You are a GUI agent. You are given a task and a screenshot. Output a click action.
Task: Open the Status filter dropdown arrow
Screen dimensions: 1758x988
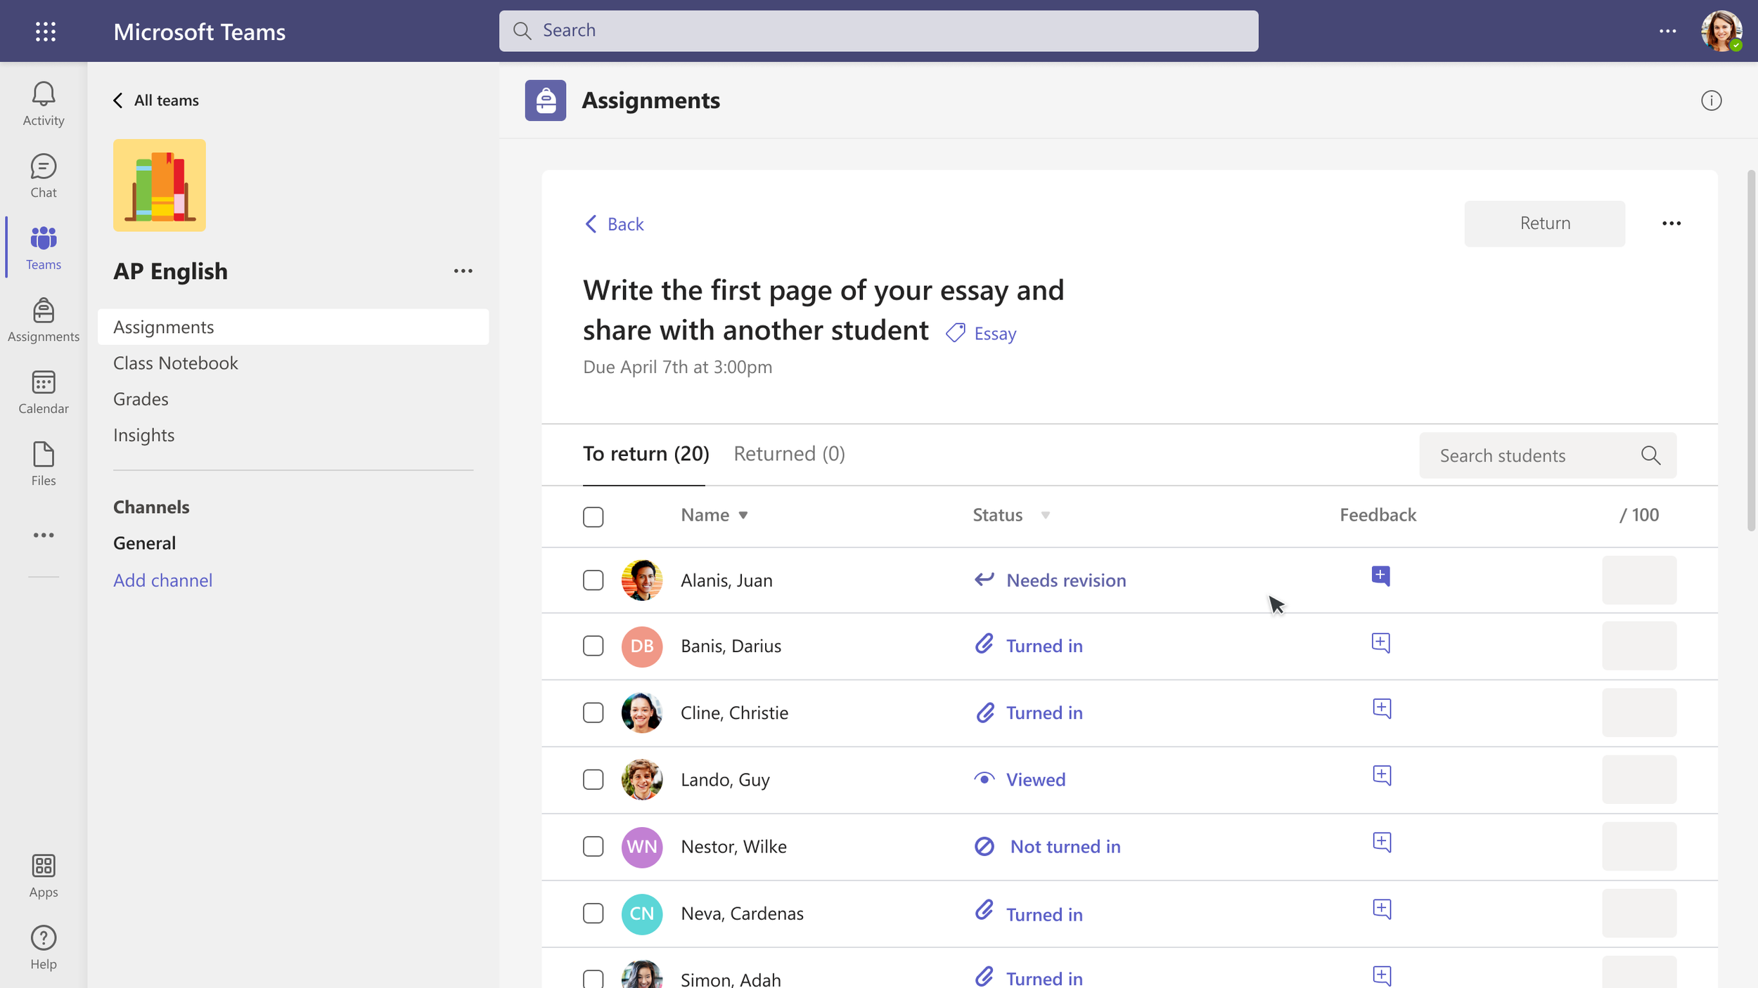[x=1045, y=515]
